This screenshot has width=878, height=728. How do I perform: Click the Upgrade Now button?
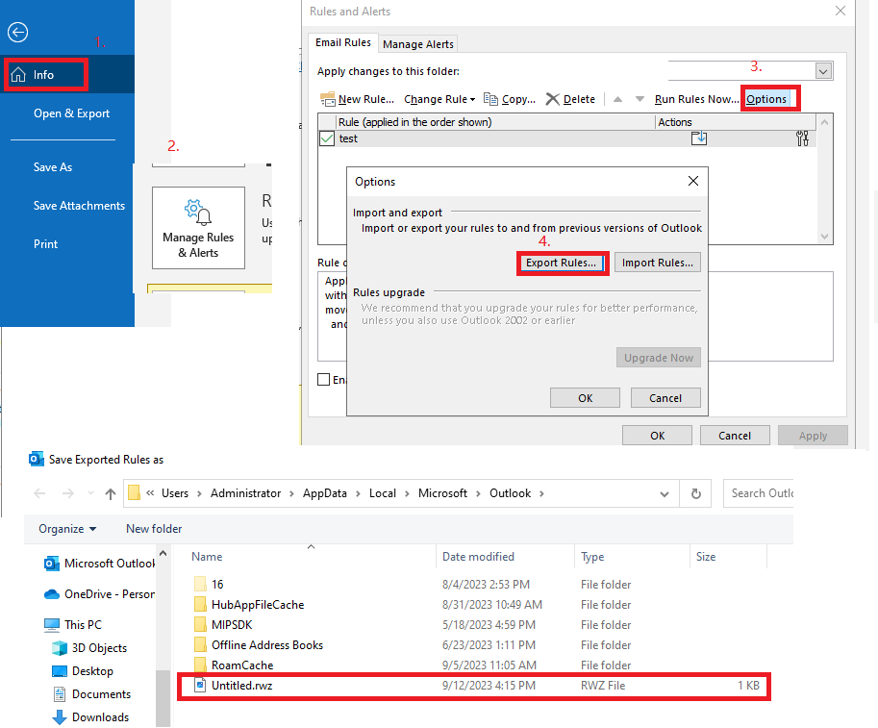pos(659,358)
